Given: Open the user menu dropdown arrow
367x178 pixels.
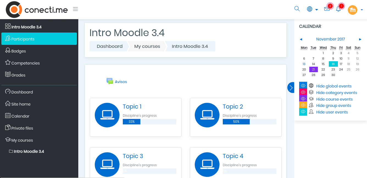Looking at the screenshot, I should 362,10.
